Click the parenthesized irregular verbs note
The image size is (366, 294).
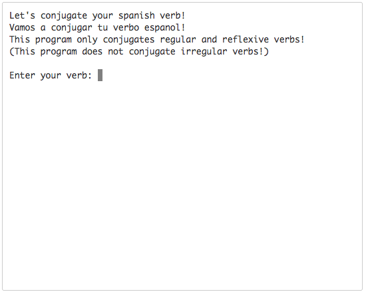(139, 51)
